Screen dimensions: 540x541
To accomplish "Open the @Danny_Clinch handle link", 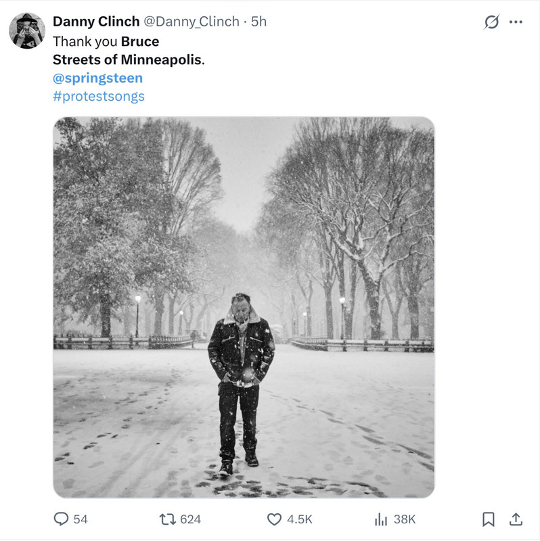I will coord(192,22).
